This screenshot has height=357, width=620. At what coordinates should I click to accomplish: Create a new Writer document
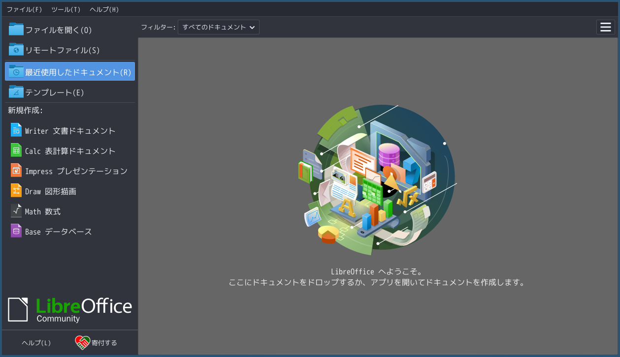(x=70, y=130)
